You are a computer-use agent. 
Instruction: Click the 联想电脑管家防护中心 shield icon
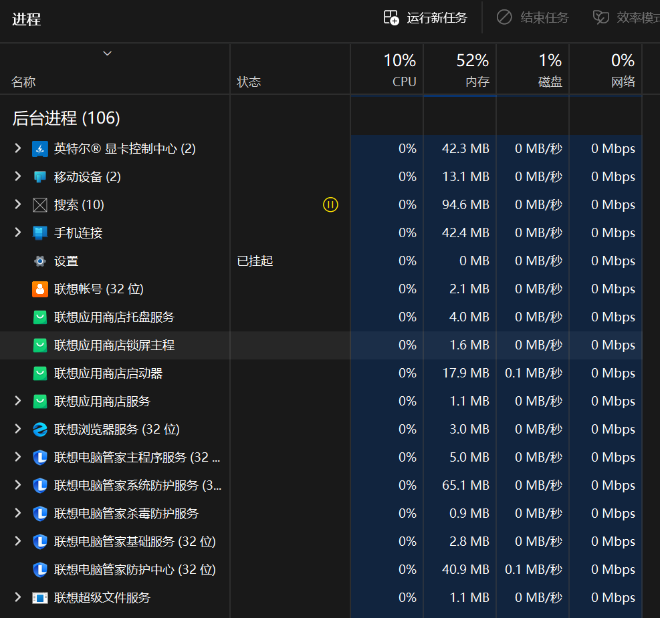point(40,570)
